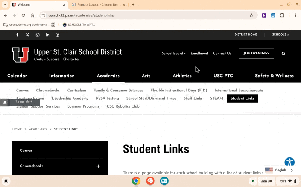
Task: Open the English language selector
Action: 279,170
